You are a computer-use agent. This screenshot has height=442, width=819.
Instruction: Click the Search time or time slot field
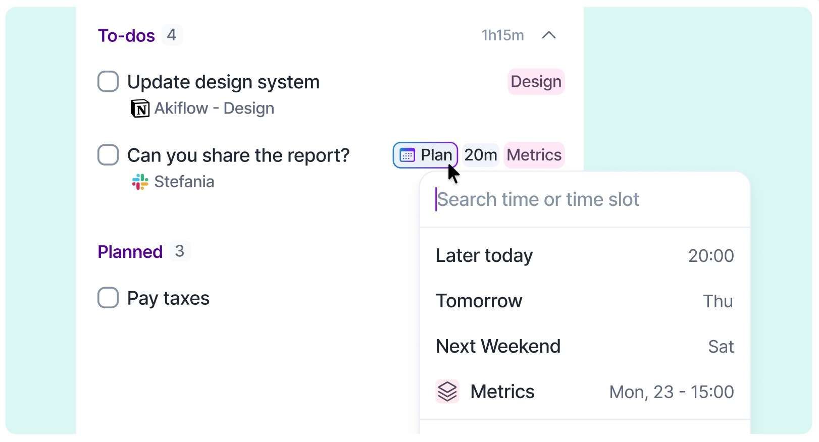point(585,200)
